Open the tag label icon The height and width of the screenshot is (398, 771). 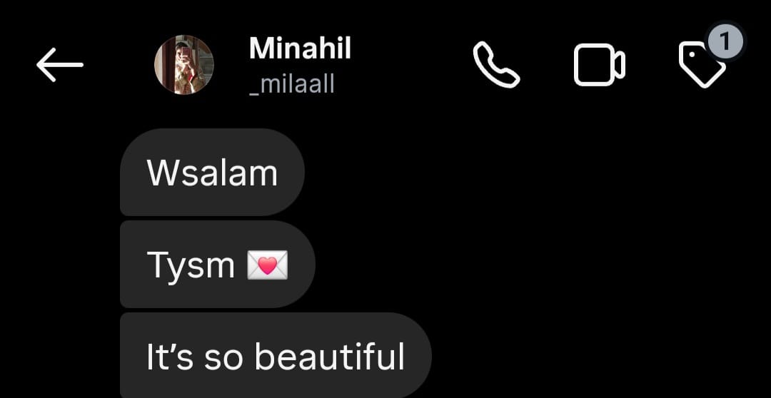tap(702, 66)
